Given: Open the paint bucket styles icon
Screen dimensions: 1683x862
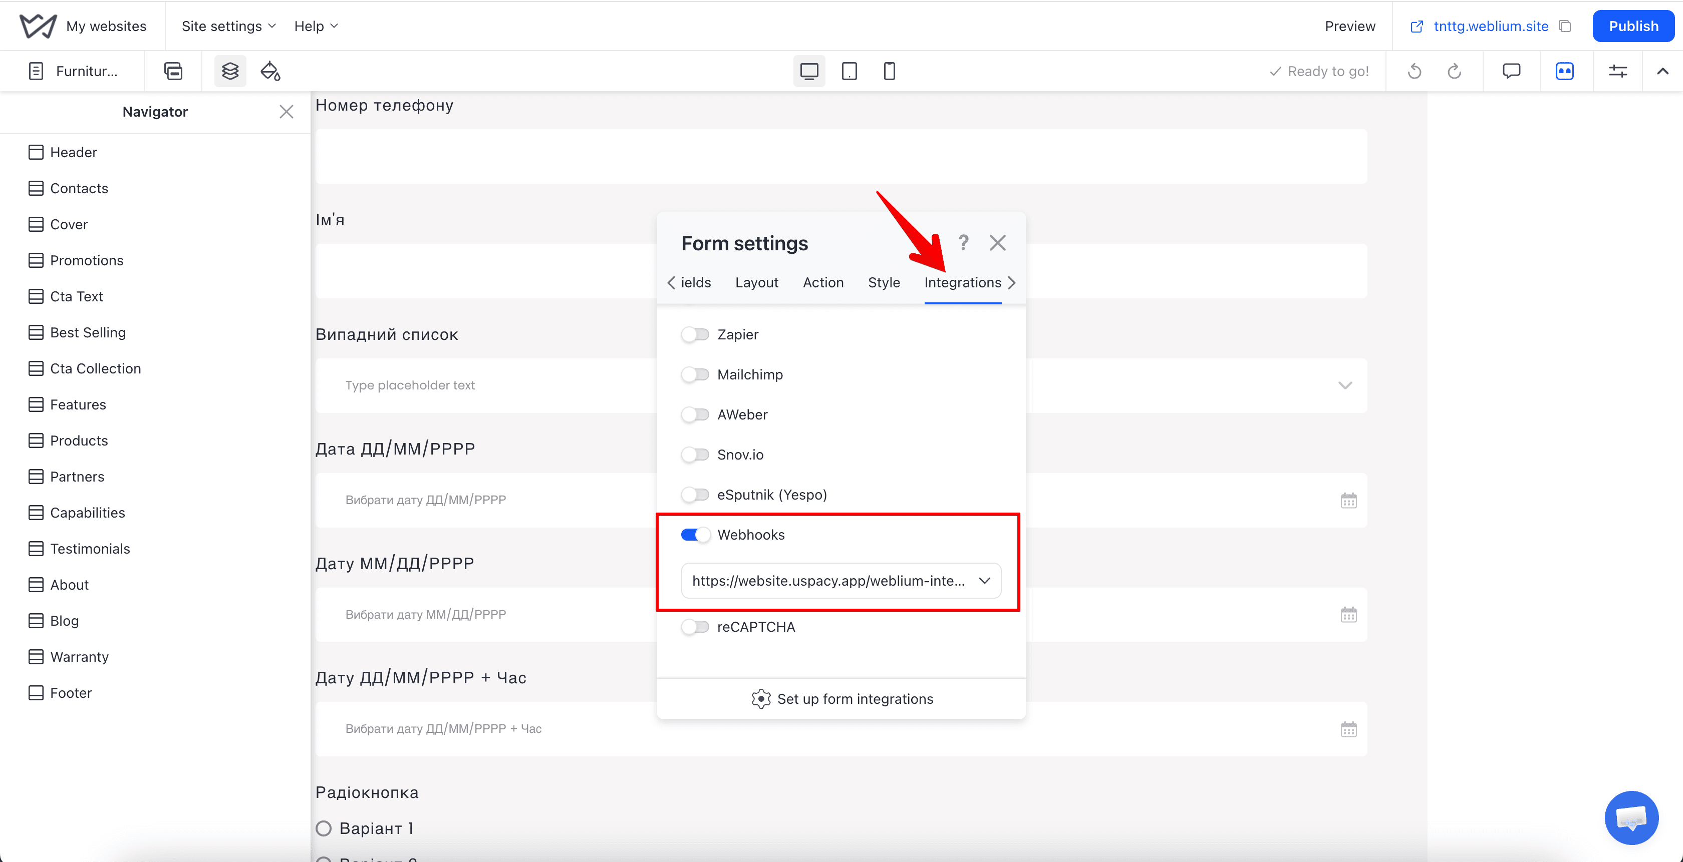Looking at the screenshot, I should 270,71.
